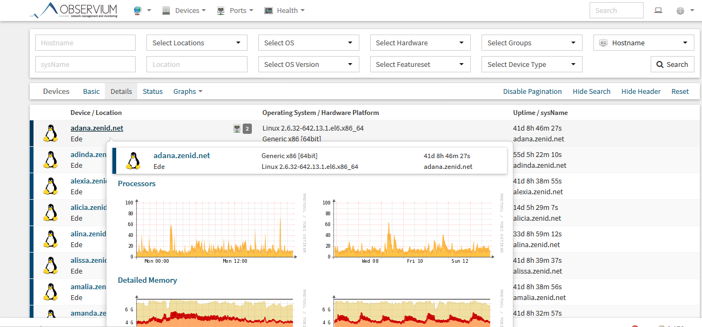Open the Health navigation menu
702x327 pixels.
pos(284,10)
